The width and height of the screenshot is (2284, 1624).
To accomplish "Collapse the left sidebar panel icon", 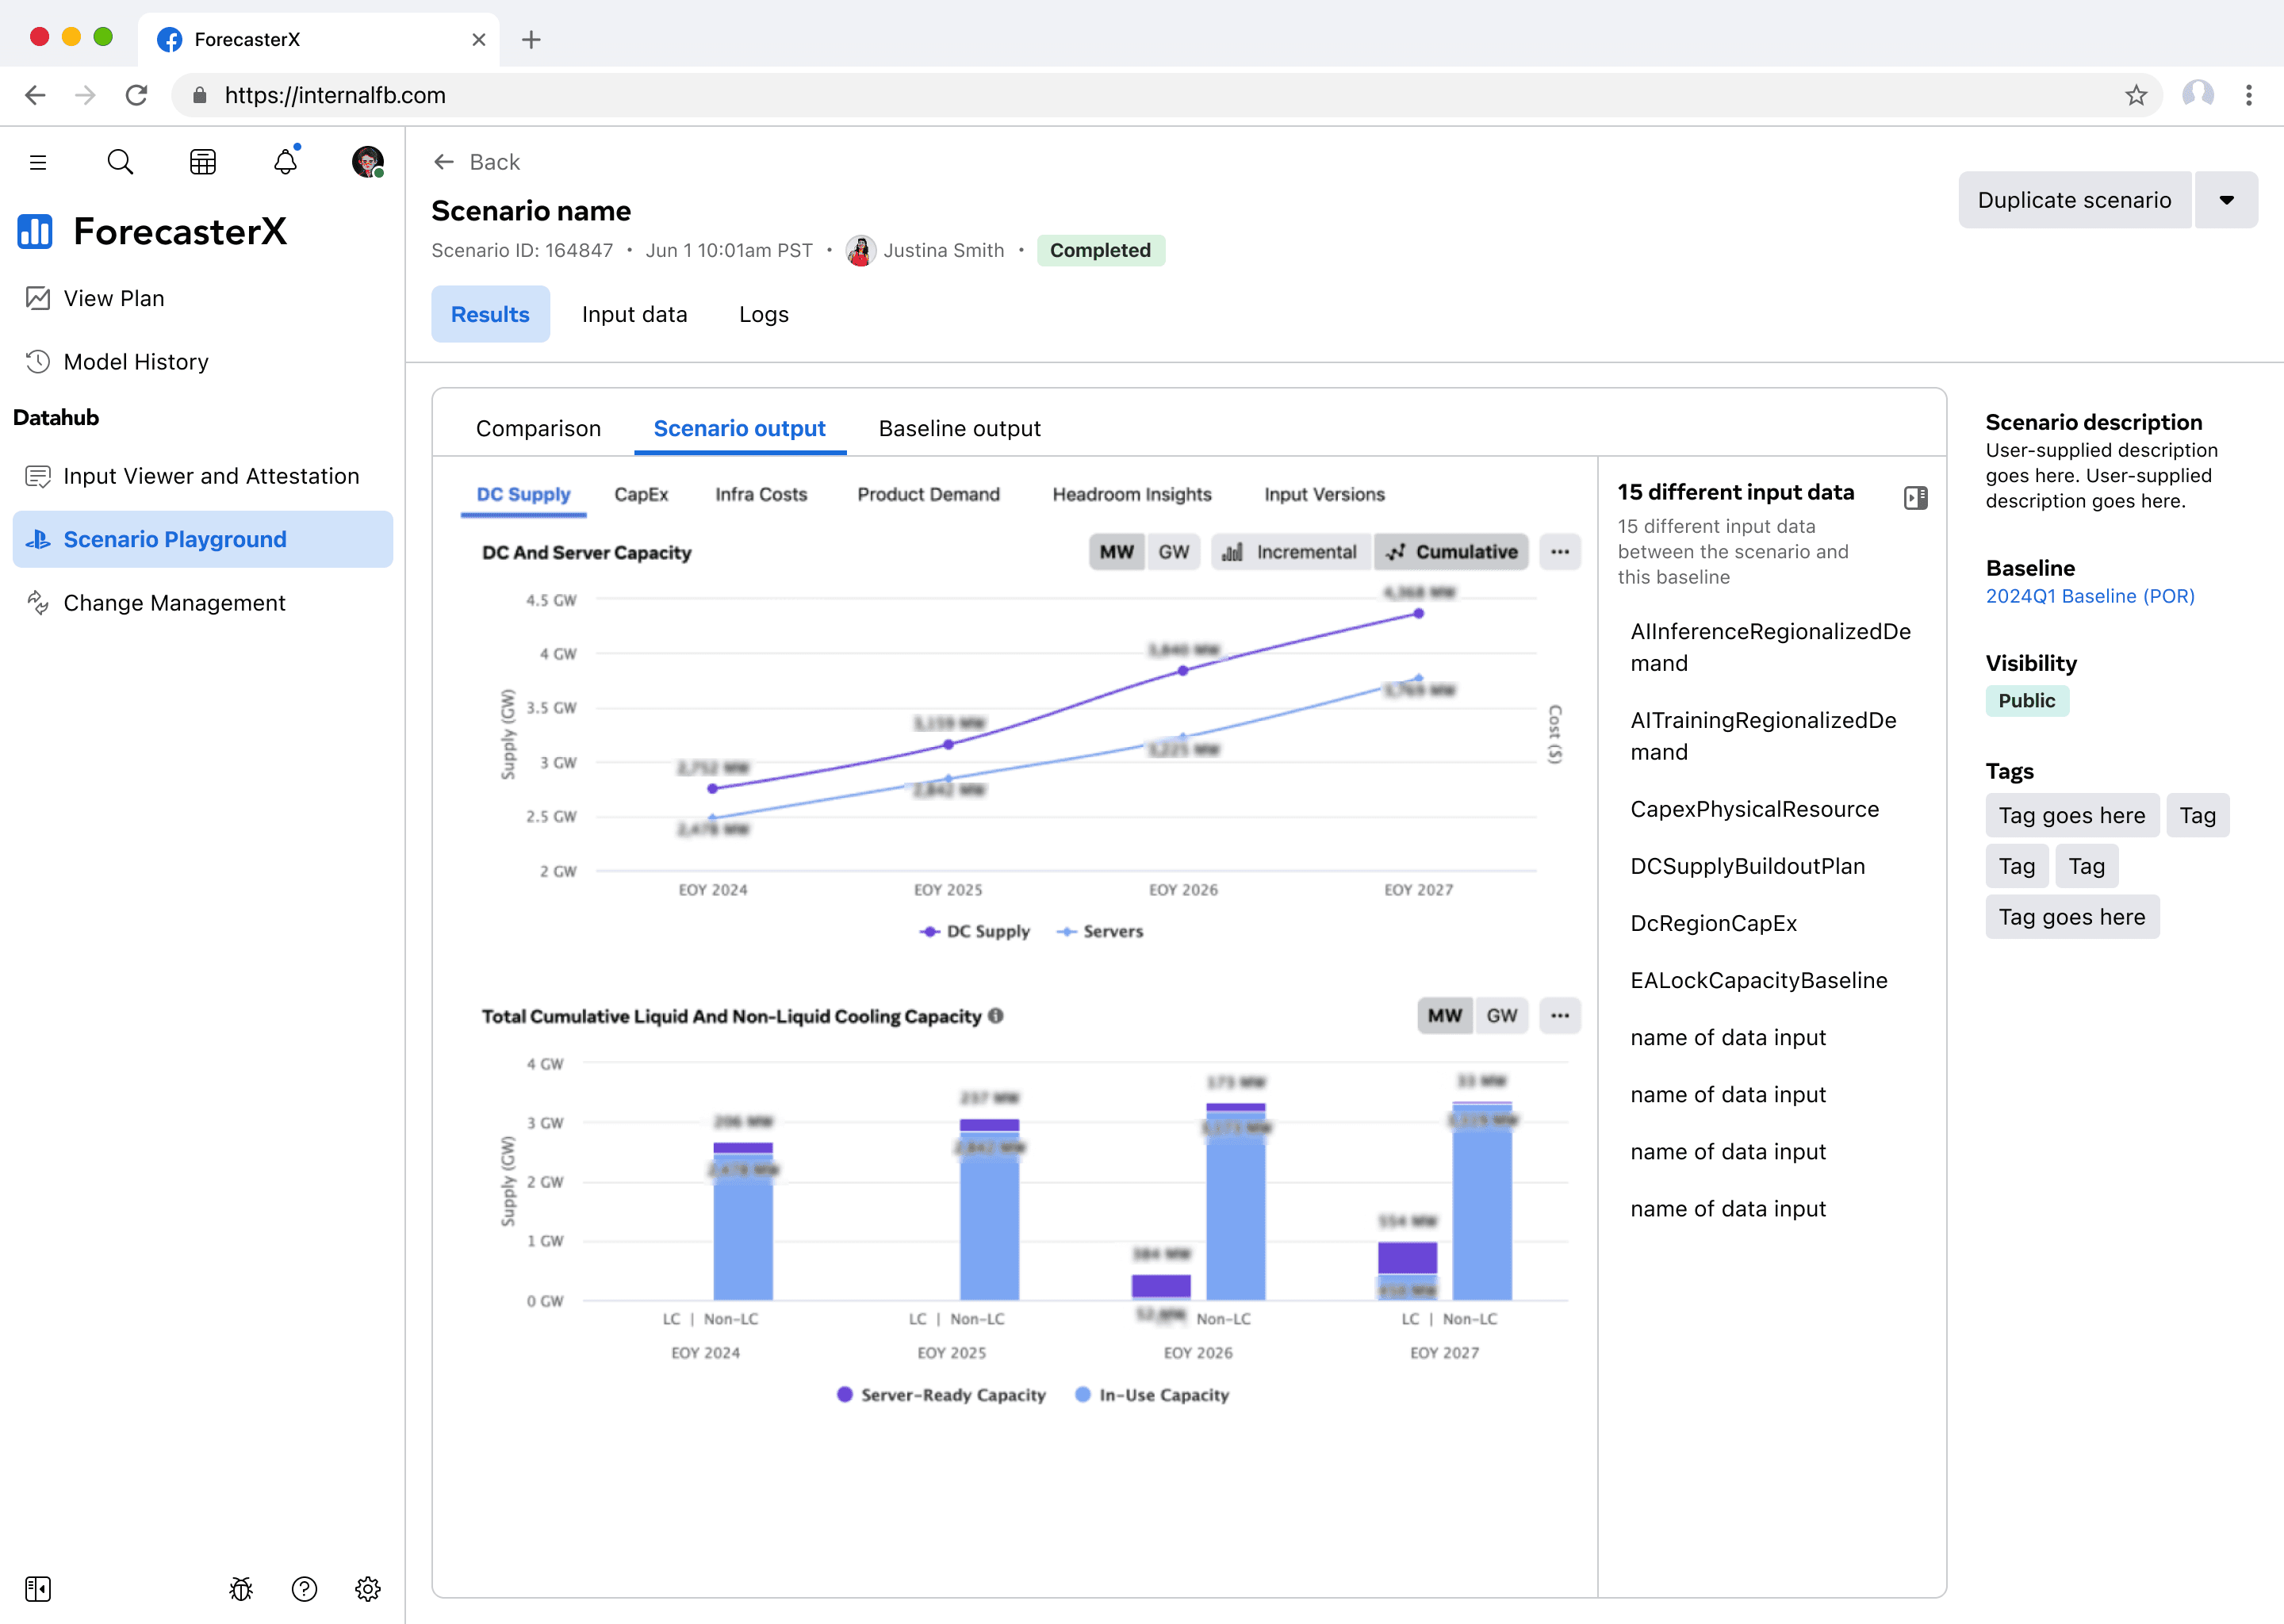I will pos(38,1588).
